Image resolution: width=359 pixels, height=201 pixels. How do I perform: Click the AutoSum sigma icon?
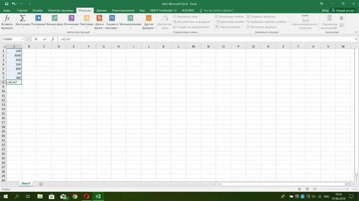[22, 18]
